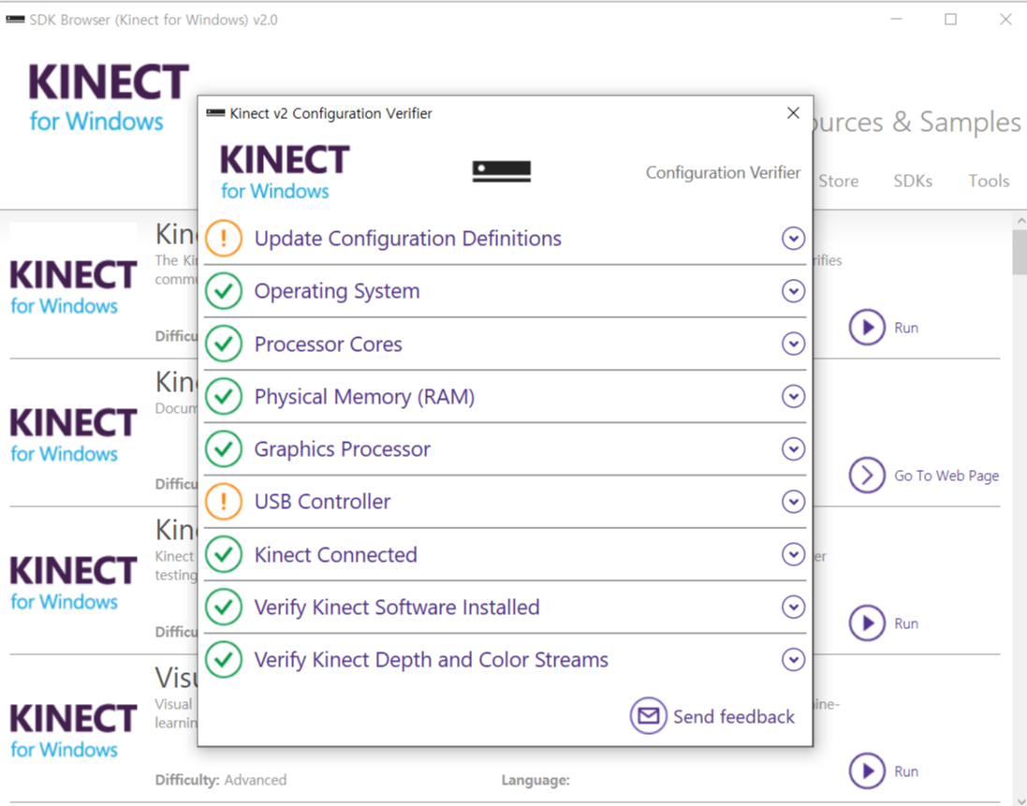Image resolution: width=1027 pixels, height=806 pixels.
Task: Expand the Verify Kinect Software Installed chevron
Action: click(793, 607)
